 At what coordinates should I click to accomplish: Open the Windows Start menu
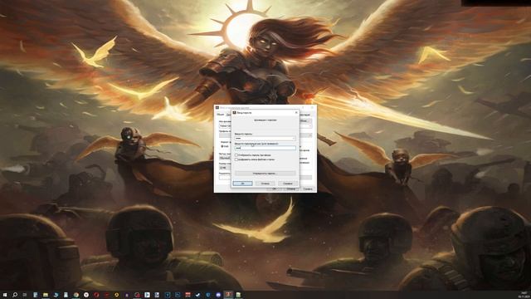tap(5, 295)
